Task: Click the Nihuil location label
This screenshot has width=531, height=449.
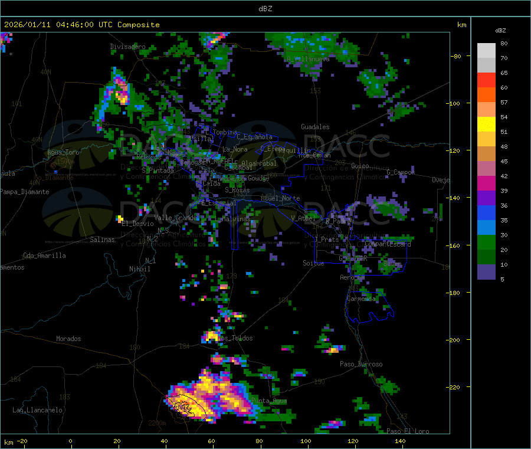Action: pyautogui.click(x=139, y=269)
